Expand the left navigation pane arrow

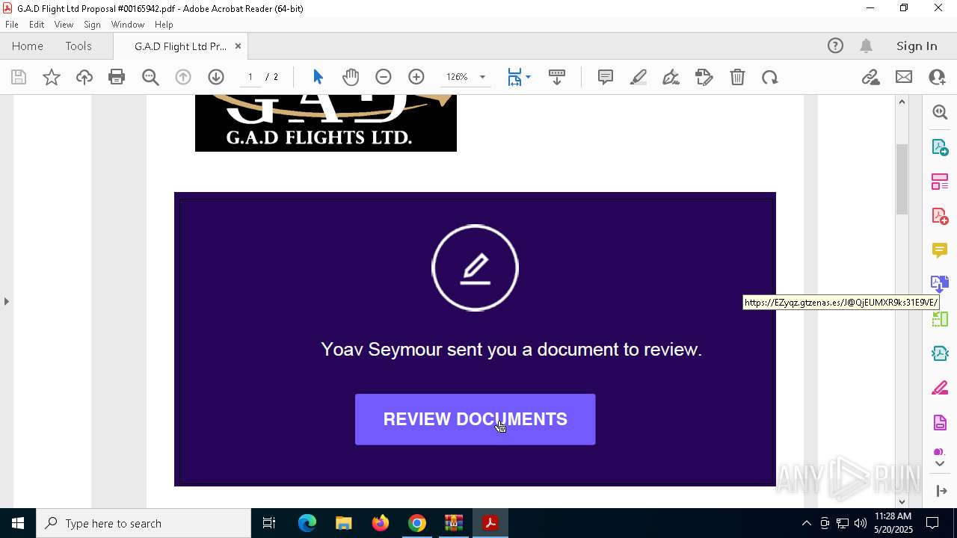[6, 301]
